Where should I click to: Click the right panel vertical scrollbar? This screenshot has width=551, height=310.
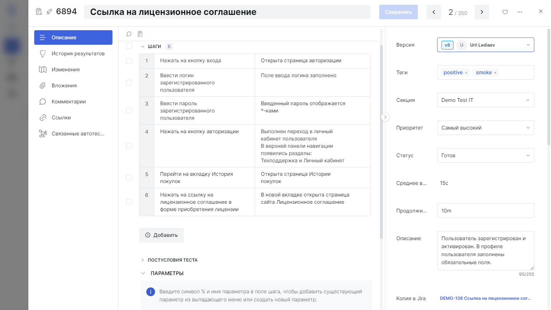click(x=549, y=87)
